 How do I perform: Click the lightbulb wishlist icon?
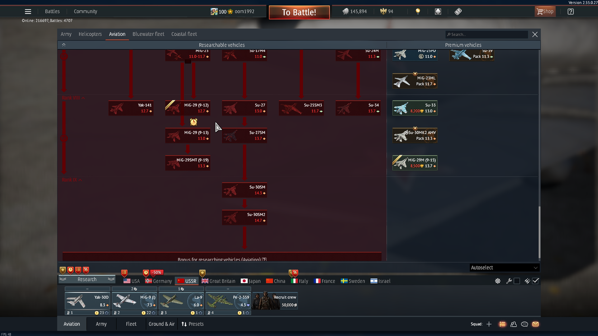click(x=418, y=12)
